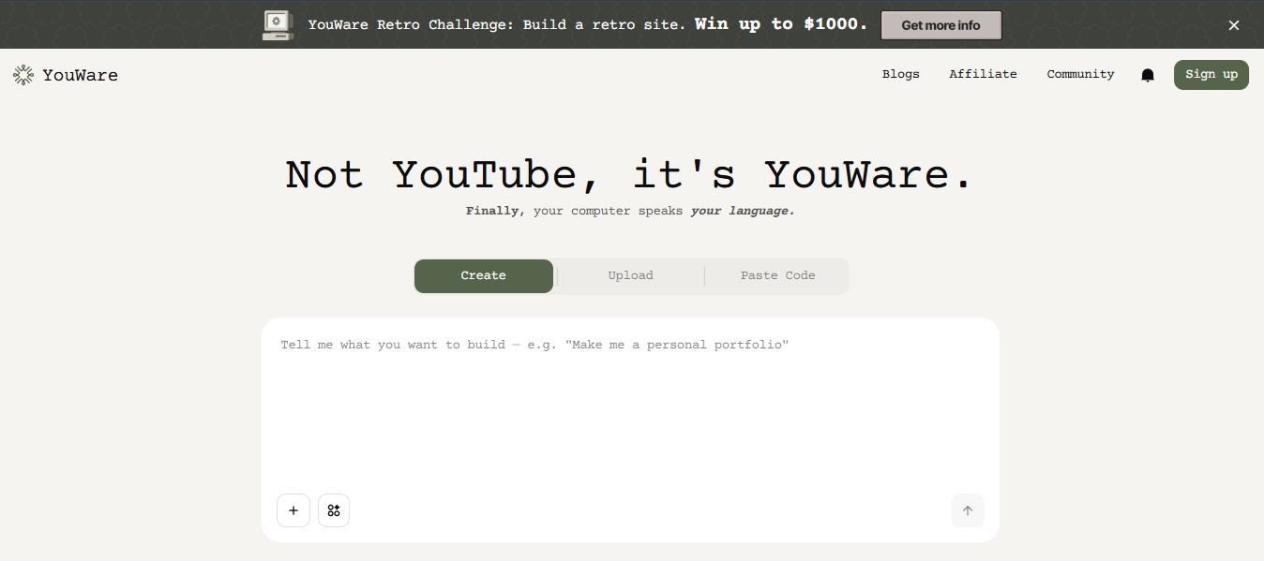The image size is (1264, 561).
Task: Go to the Community page
Action: 1080,74
